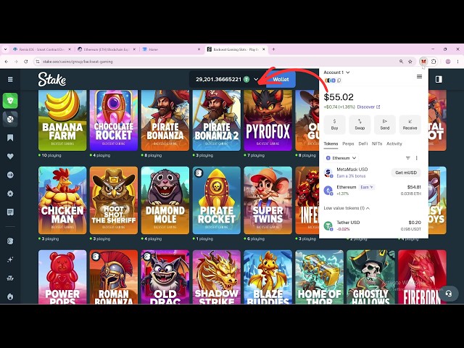Go back in the browser
Image resolution: width=464 pixels, height=348 pixels.
pos(7,62)
